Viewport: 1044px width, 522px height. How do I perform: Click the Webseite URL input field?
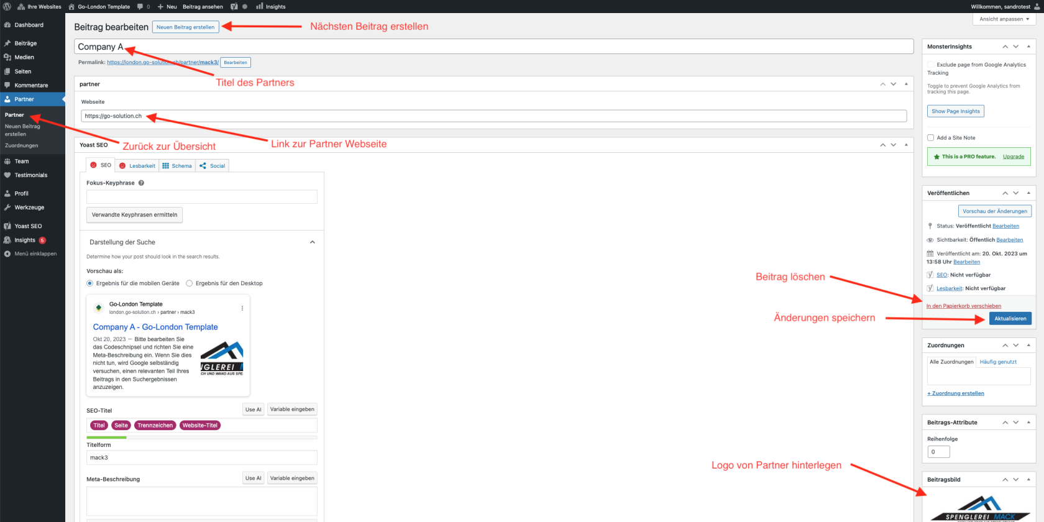click(493, 116)
